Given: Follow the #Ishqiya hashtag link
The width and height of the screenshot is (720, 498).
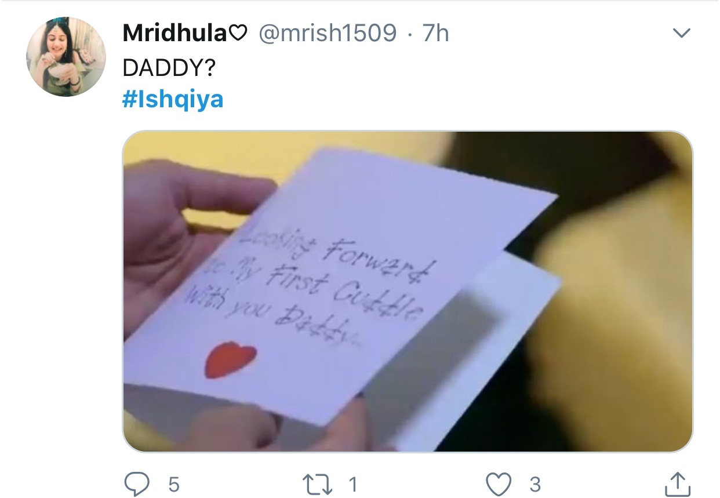Looking at the screenshot, I should [173, 100].
